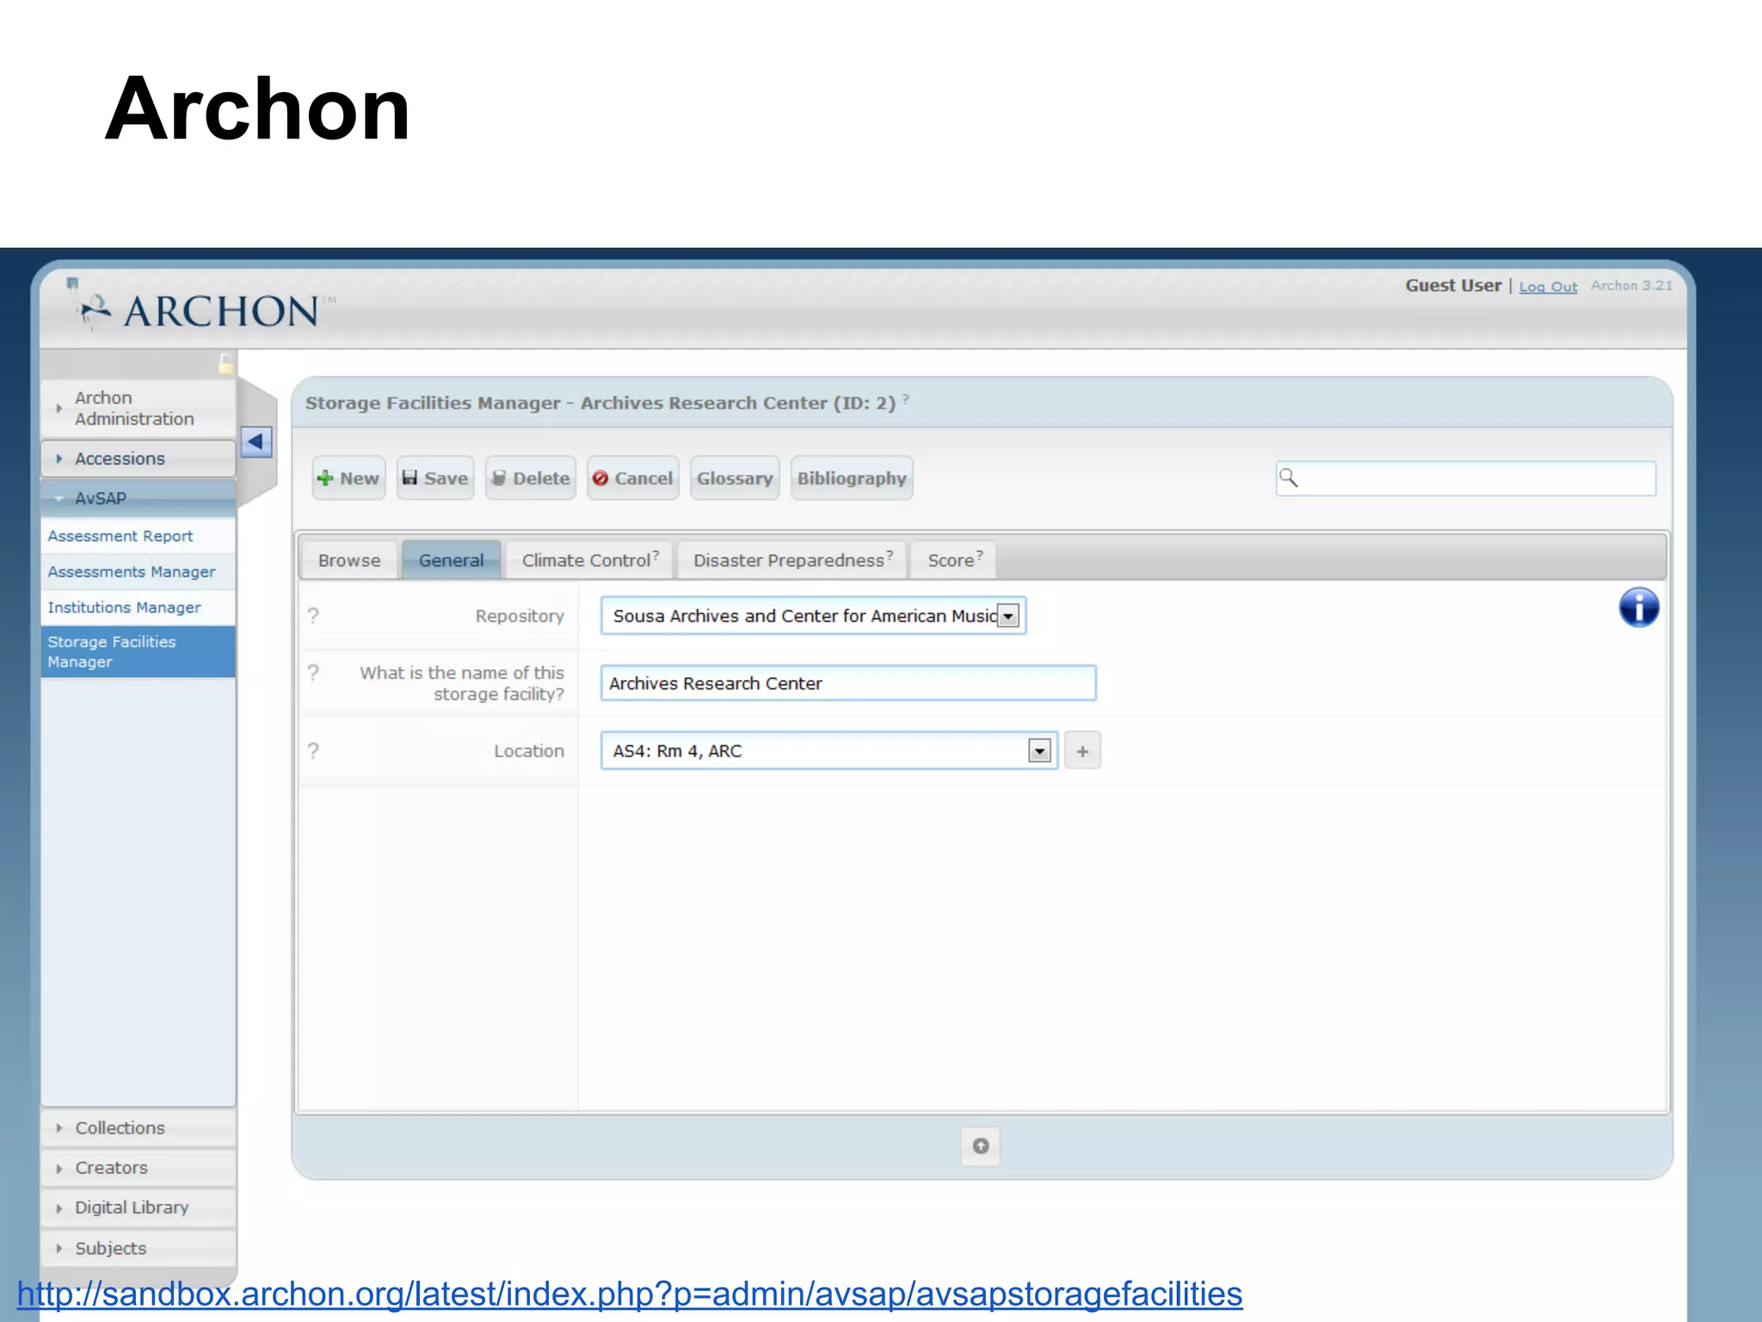The image size is (1762, 1322).
Task: Expand Archon Administration menu
Action: point(138,408)
